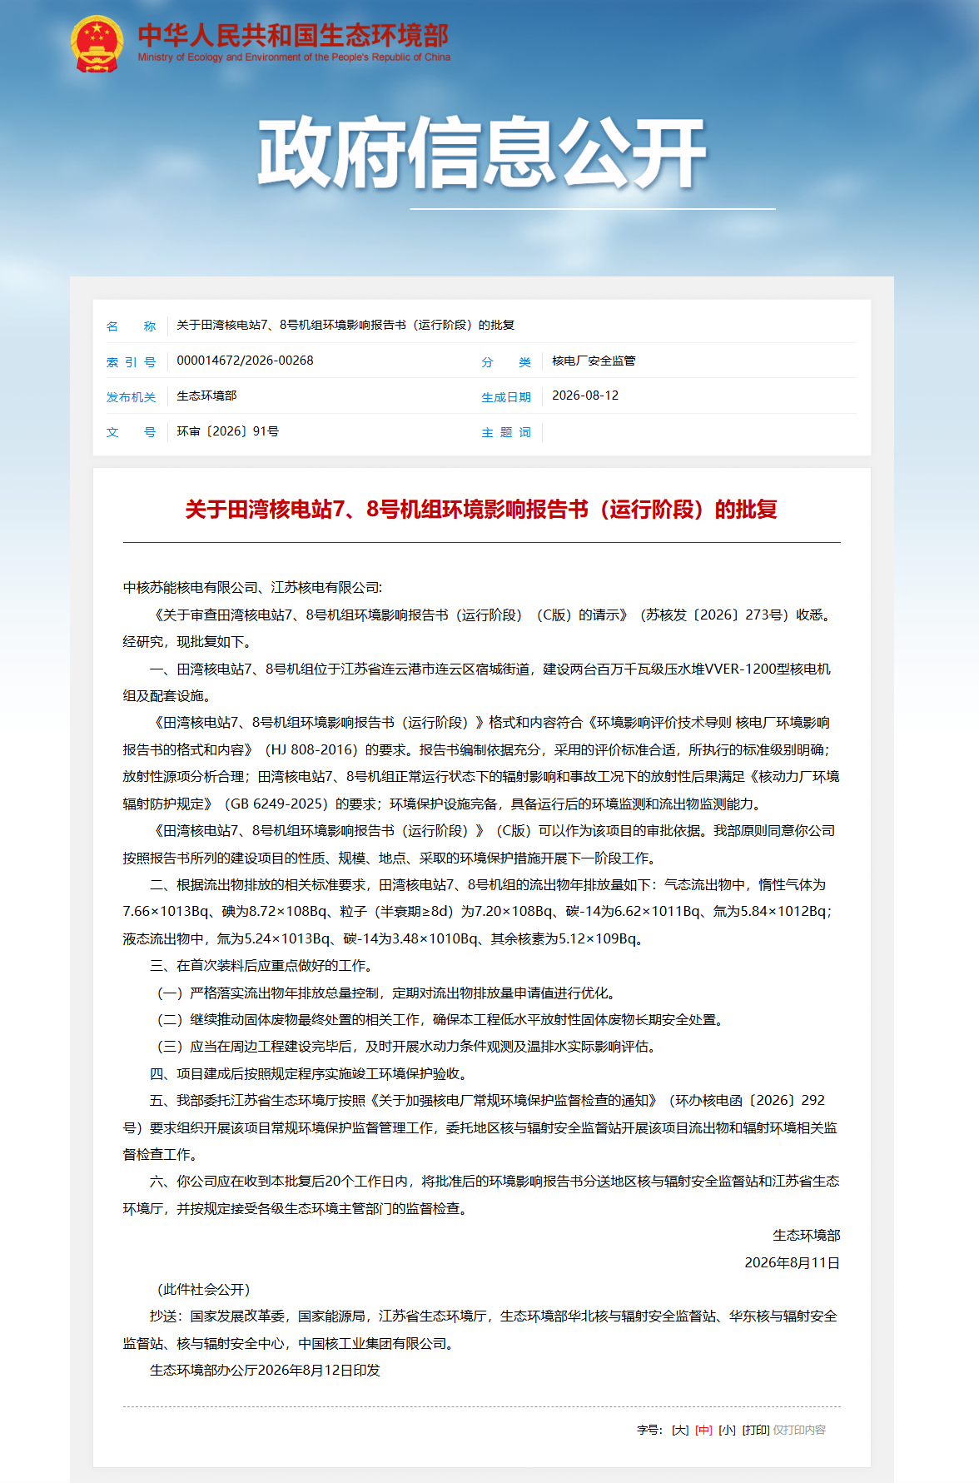This screenshot has height=1483, width=979.
Task: Click the 分类 field label
Action: 506,361
